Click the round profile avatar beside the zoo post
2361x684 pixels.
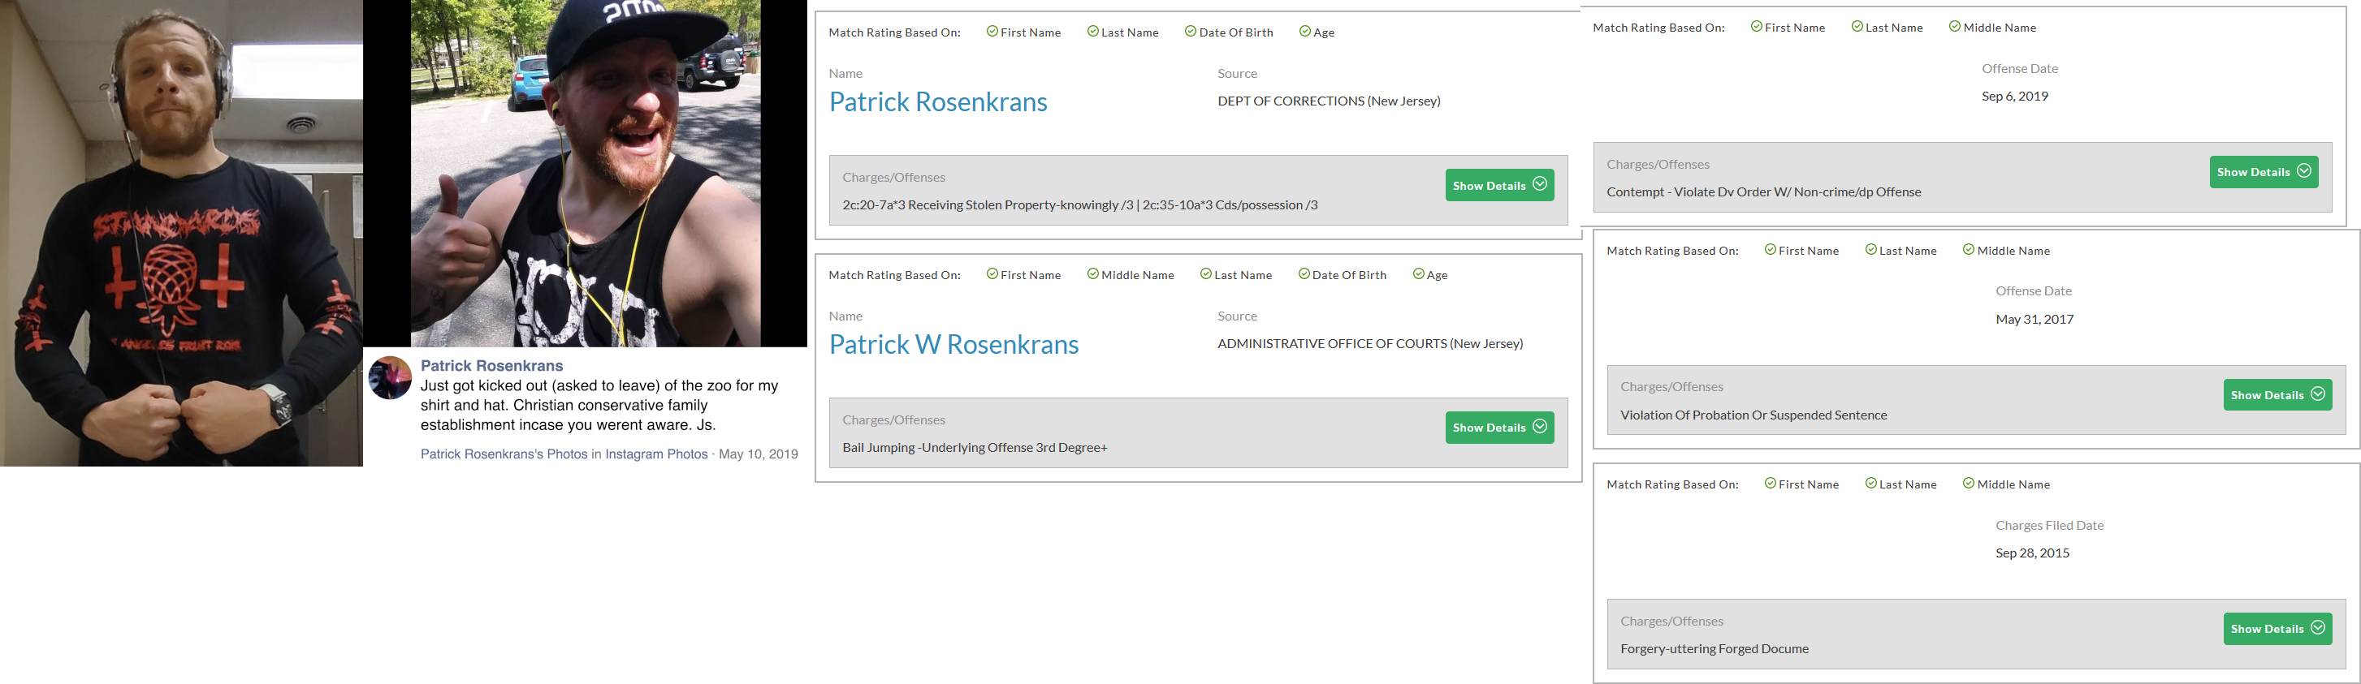[x=390, y=378]
